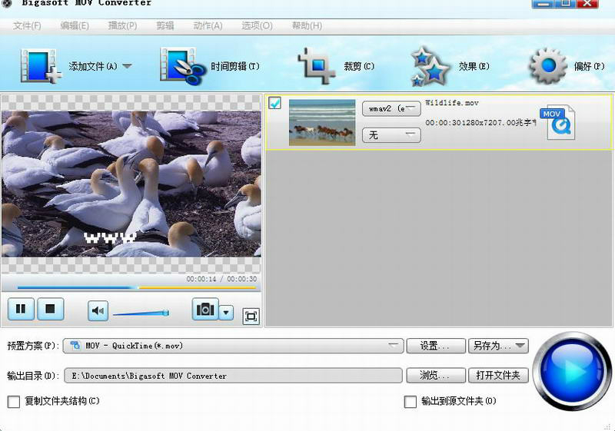Adjust the volume slider

[x=141, y=313]
